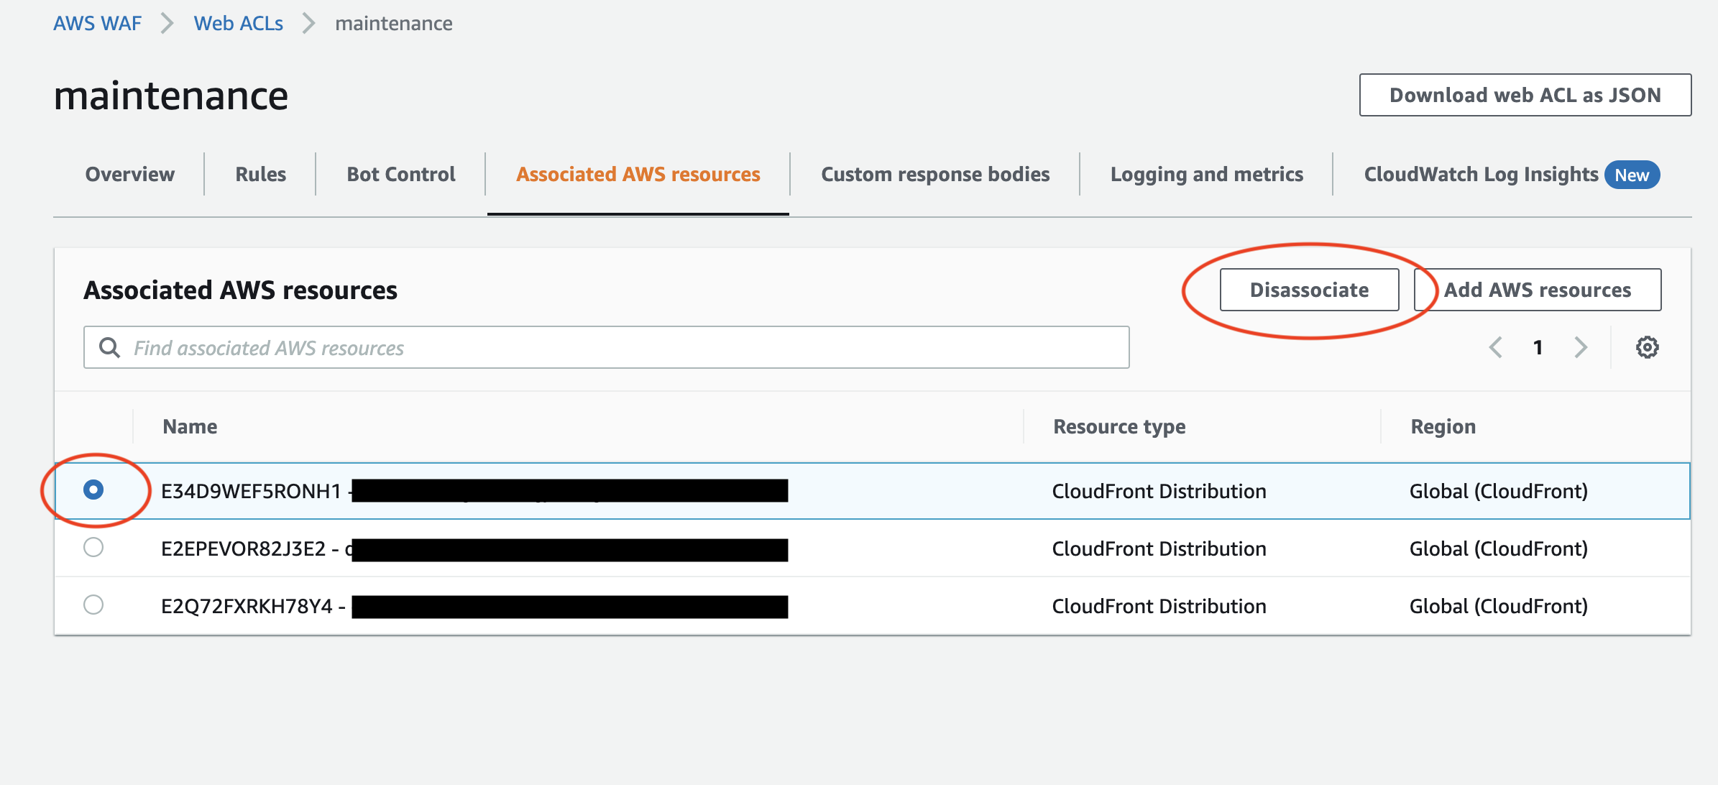Click Global (CloudFront) in E2Q72FXRKH78Y4 row

tap(1499, 607)
